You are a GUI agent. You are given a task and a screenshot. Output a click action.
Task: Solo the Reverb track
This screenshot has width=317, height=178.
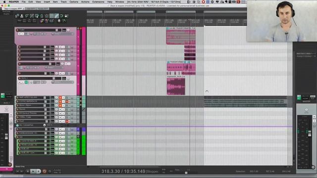[63, 109]
